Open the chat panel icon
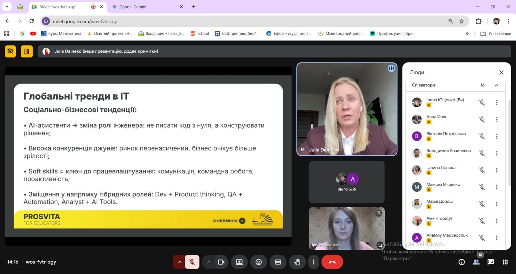516x274 pixels. click(x=491, y=262)
